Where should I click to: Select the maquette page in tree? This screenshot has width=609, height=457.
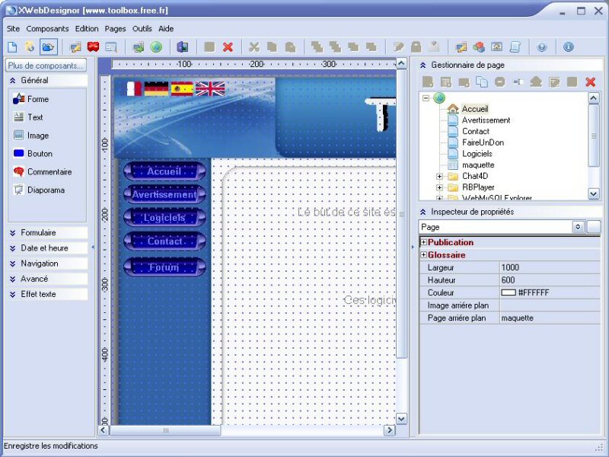[478, 165]
